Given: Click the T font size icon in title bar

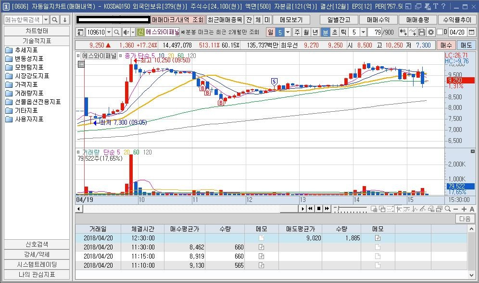Looking at the screenshot, I should (436, 6).
